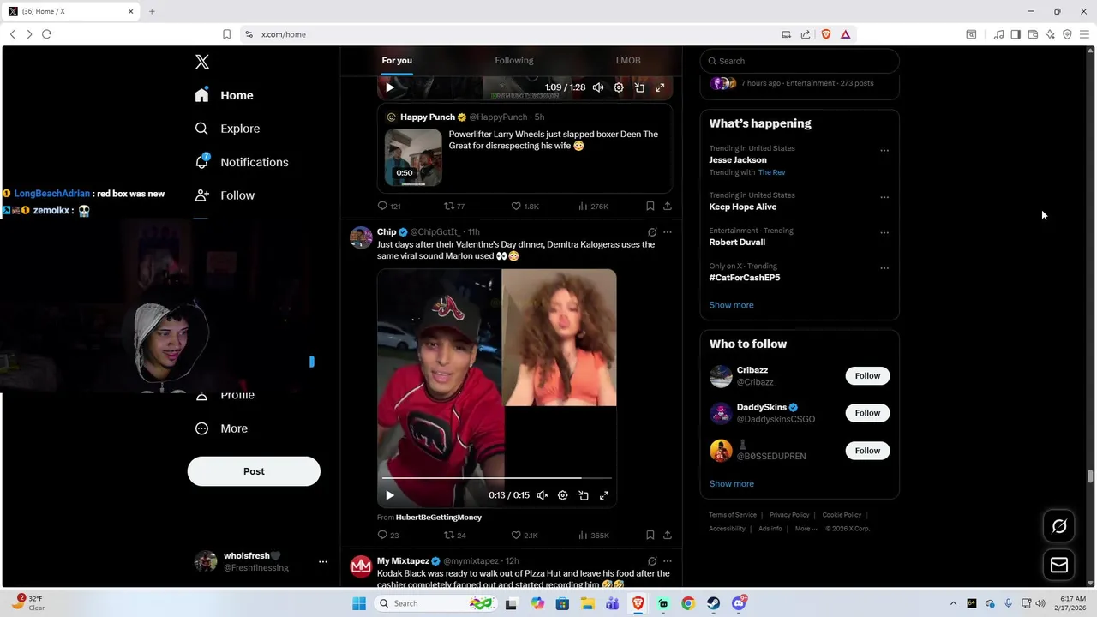Image resolution: width=1097 pixels, height=617 pixels.
Task: Open whoisfresh account options menu
Action: (323, 561)
